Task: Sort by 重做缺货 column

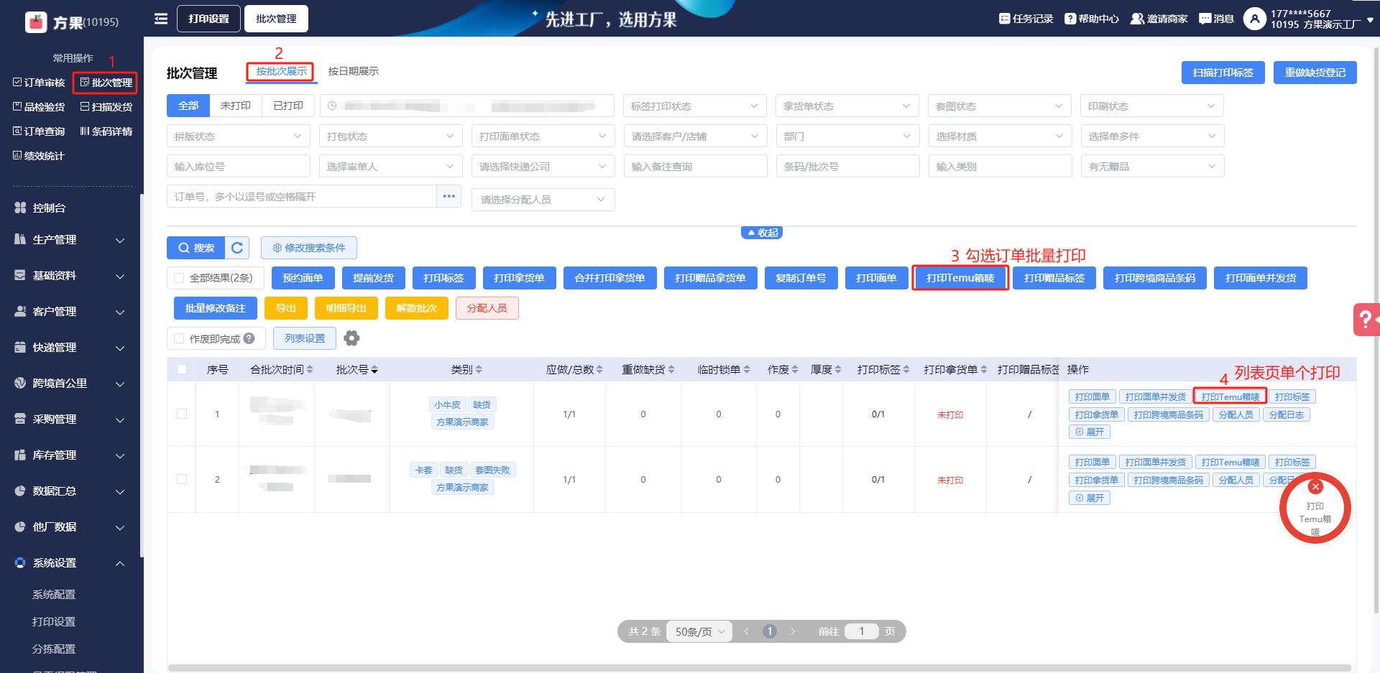Action: (671, 370)
